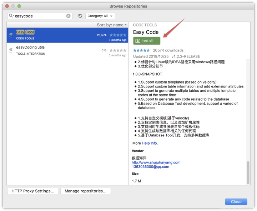The width and height of the screenshot is (257, 211).
Task: Open the Help Info link
Action: click(150, 143)
